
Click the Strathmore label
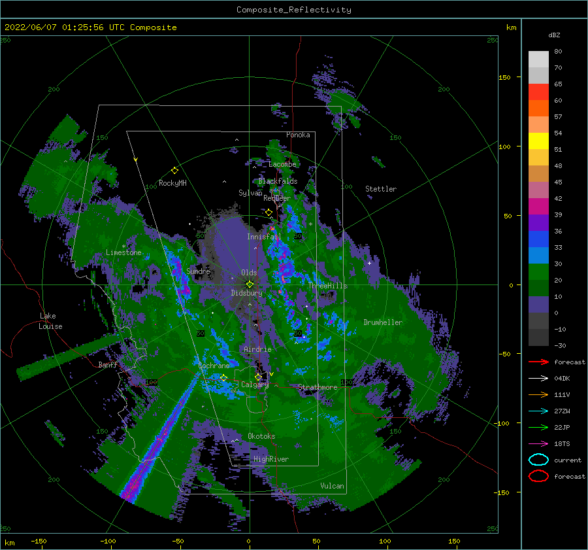coord(318,387)
